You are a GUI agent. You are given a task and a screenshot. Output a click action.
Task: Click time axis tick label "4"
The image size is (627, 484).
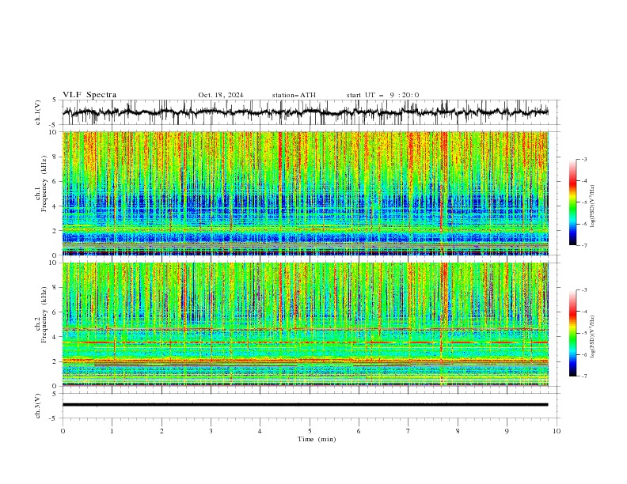point(260,431)
